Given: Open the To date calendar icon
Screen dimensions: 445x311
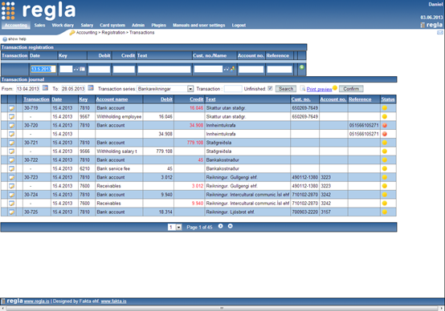Looking at the screenshot, I should click(x=91, y=88).
